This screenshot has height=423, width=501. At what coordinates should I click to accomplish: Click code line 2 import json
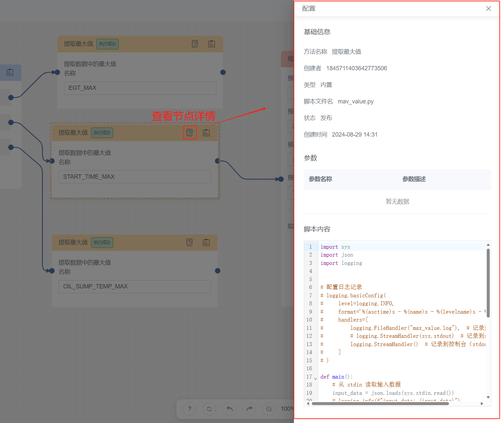337,255
